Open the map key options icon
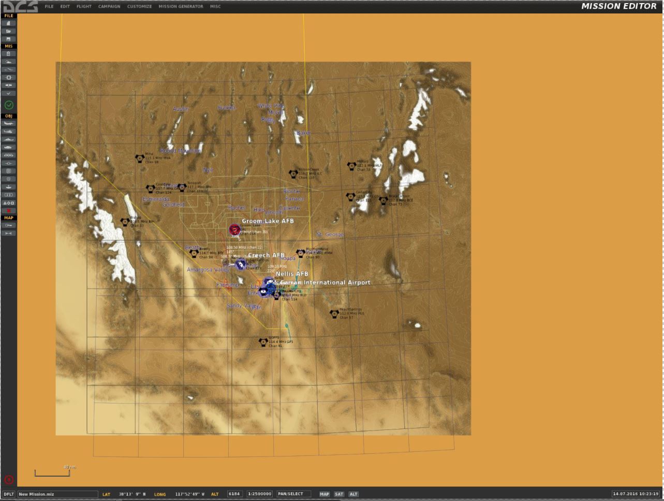 click(9, 225)
